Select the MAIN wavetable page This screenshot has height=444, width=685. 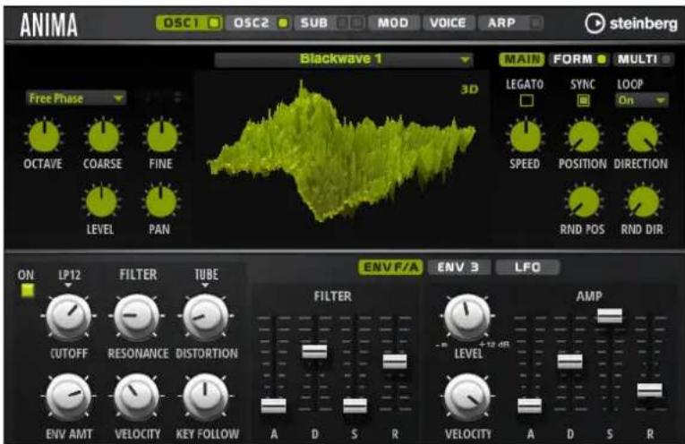coord(522,59)
